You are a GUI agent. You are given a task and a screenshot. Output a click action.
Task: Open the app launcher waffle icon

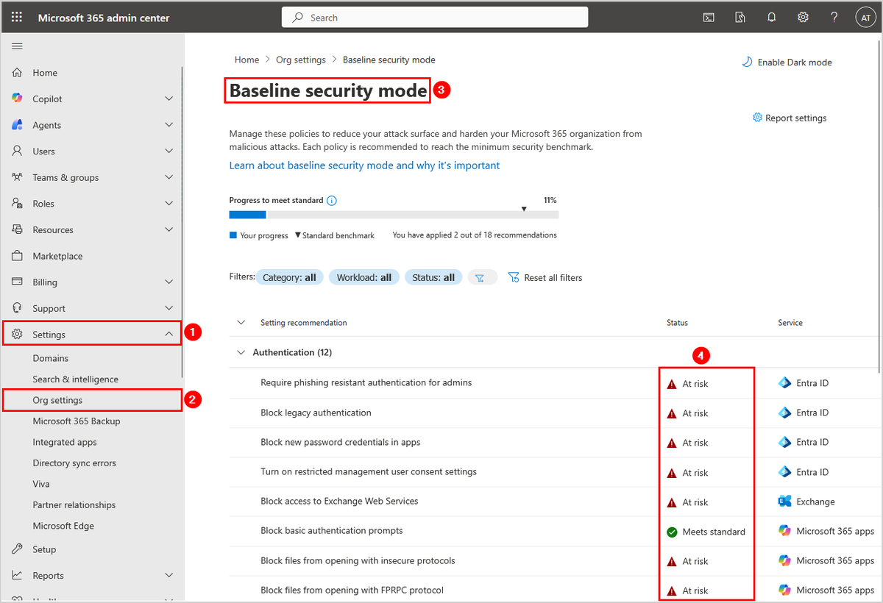click(x=17, y=17)
